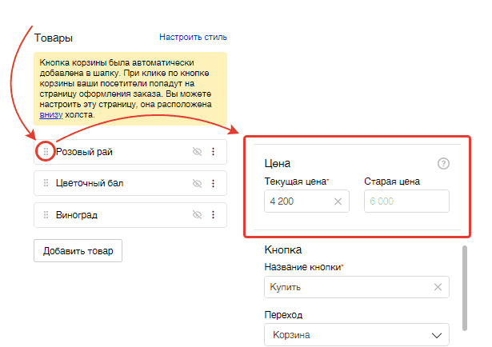Focus the Название кнопки input with Купить

[x=357, y=287]
